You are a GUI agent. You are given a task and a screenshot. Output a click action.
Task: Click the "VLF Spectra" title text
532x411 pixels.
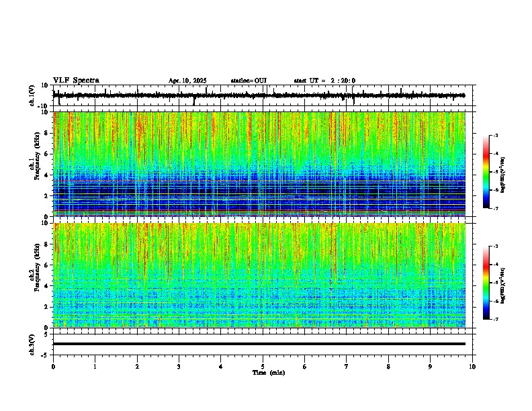tap(76, 81)
